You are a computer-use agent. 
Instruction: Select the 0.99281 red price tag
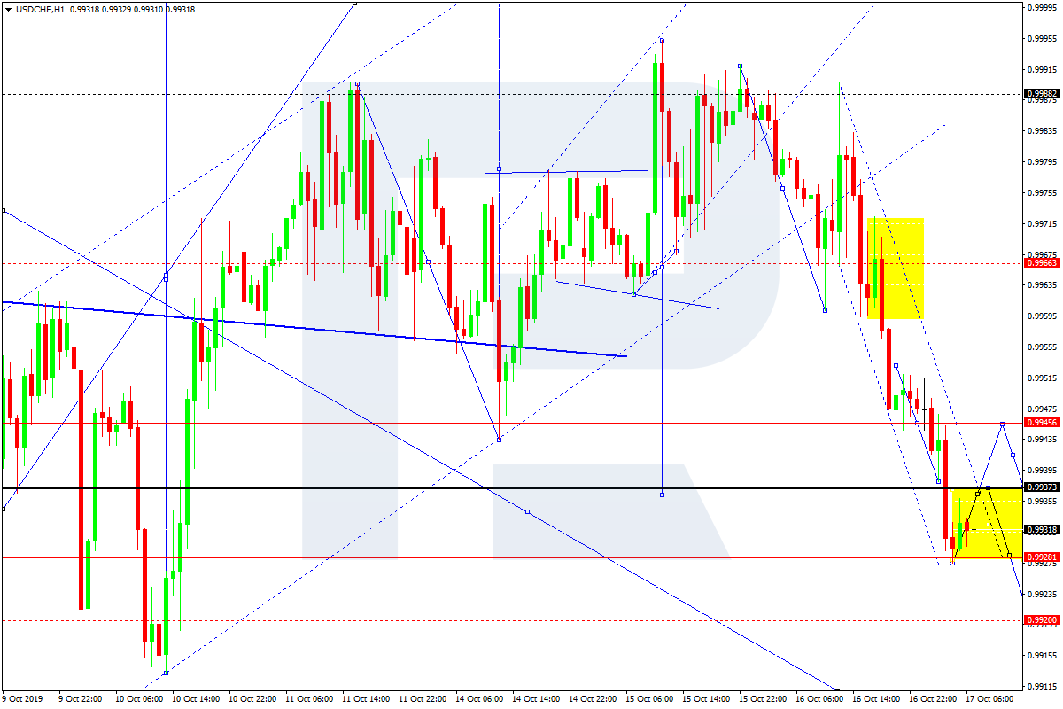pyautogui.click(x=1041, y=557)
